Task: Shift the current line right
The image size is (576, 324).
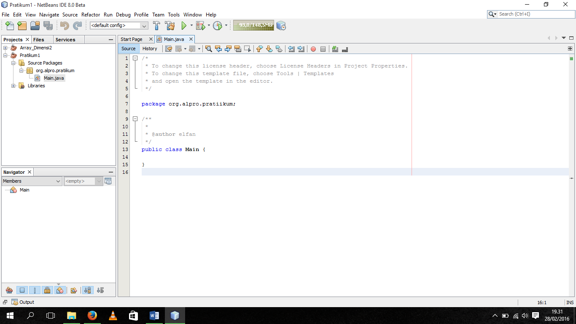Action: pyautogui.click(x=300, y=49)
